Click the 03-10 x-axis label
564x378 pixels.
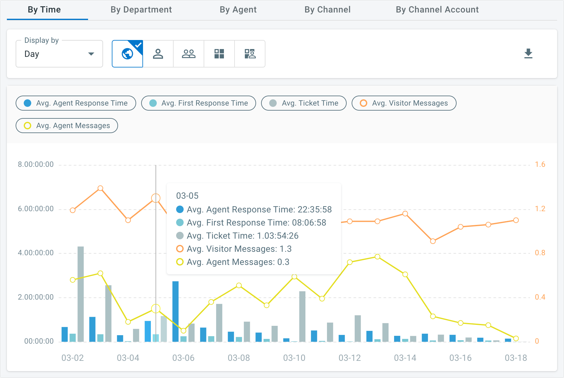294,358
